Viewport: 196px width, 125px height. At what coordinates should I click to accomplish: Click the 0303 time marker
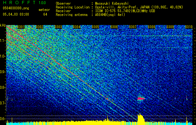pos(58,27)
